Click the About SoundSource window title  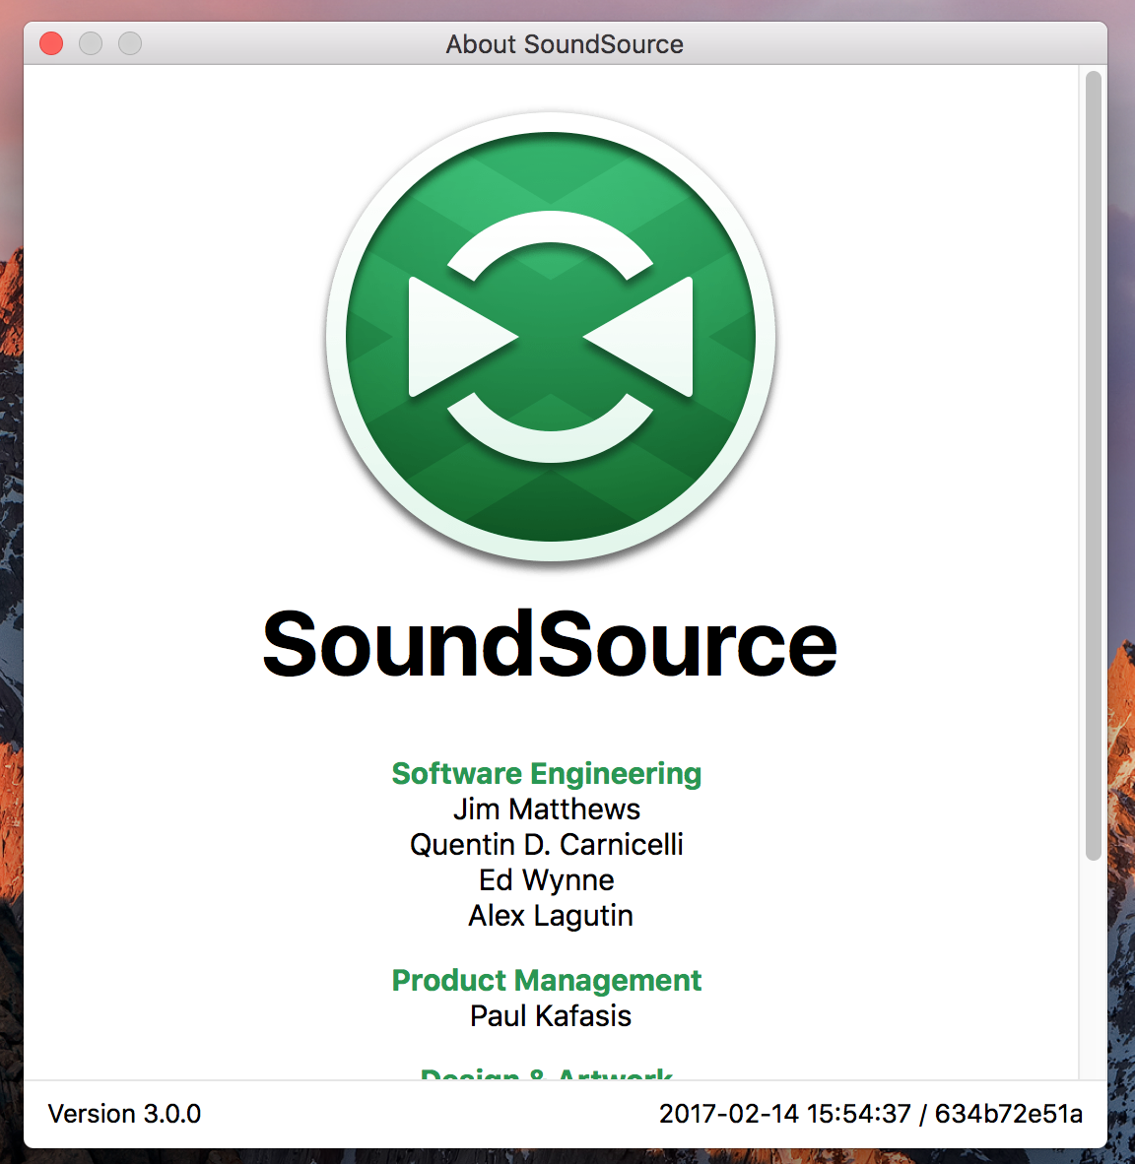[565, 43]
